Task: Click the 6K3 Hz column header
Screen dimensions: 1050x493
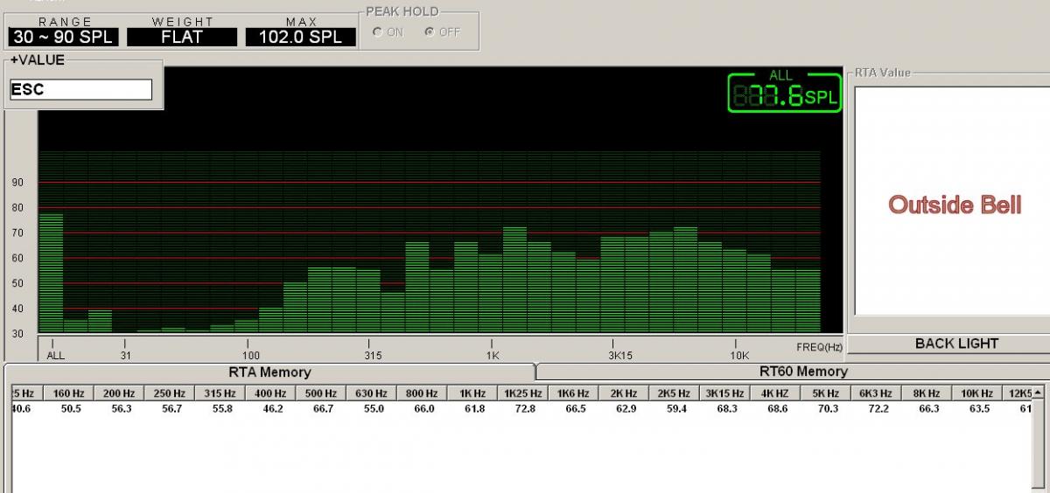Action: tap(875, 393)
